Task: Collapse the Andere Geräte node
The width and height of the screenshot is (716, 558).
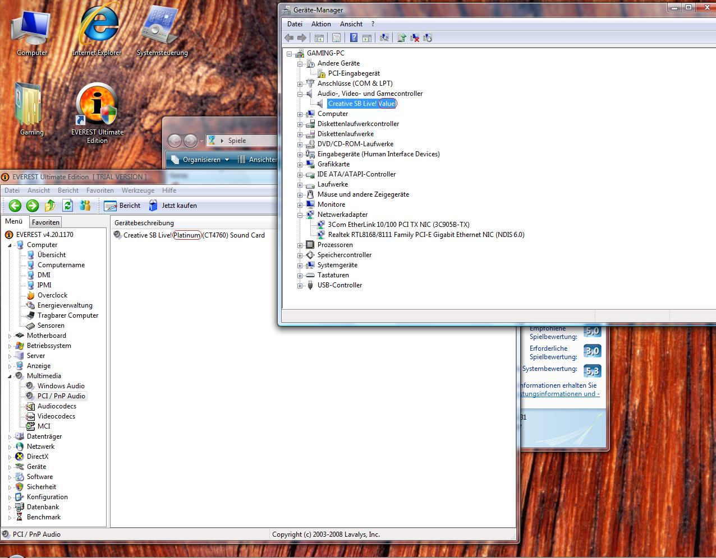Action: point(300,63)
